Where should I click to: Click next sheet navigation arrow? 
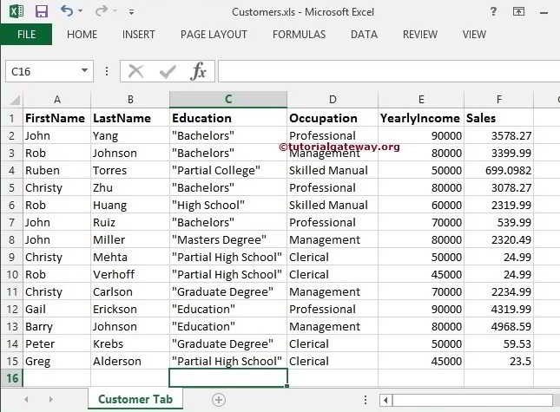(51, 400)
